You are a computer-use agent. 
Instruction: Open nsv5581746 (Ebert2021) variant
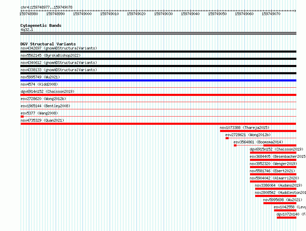tap(272, 171)
